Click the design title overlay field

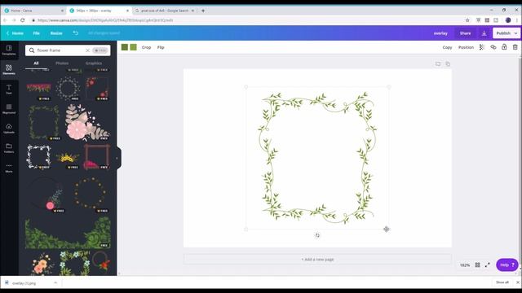(440, 33)
